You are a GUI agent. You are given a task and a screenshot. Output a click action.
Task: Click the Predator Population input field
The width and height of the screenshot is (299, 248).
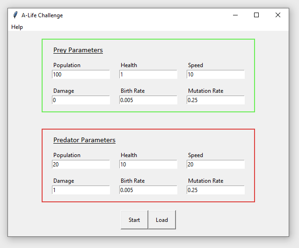click(81, 165)
